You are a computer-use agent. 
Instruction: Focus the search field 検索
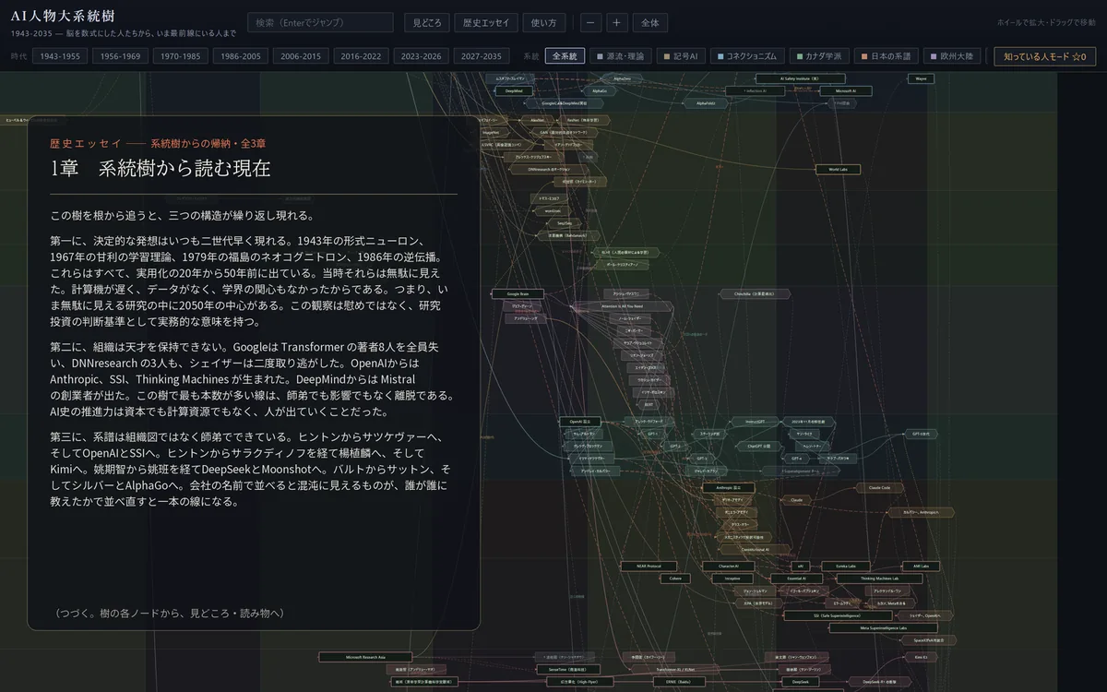tap(320, 22)
